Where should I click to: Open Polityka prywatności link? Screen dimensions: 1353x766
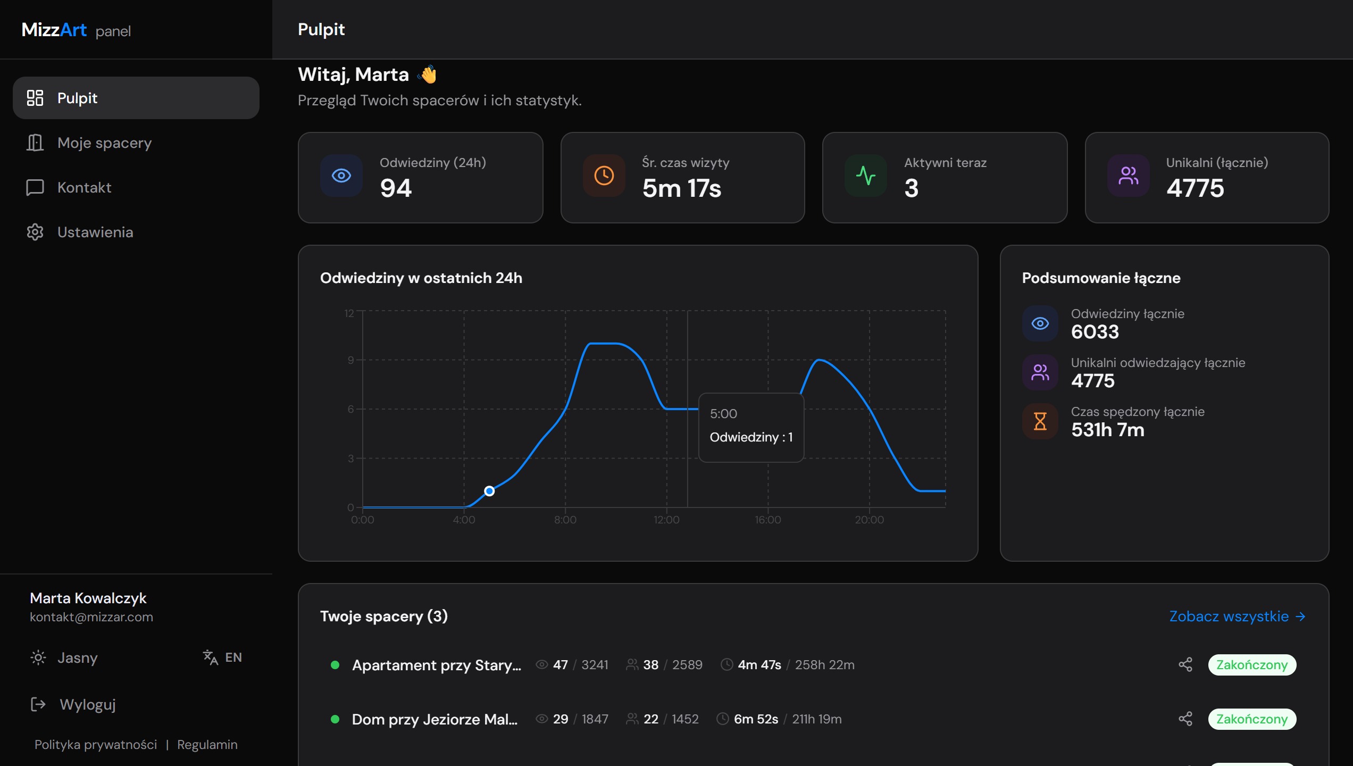[x=96, y=745]
